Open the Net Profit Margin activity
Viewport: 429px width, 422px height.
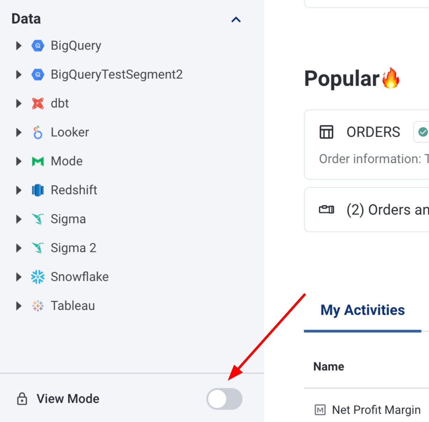376,410
